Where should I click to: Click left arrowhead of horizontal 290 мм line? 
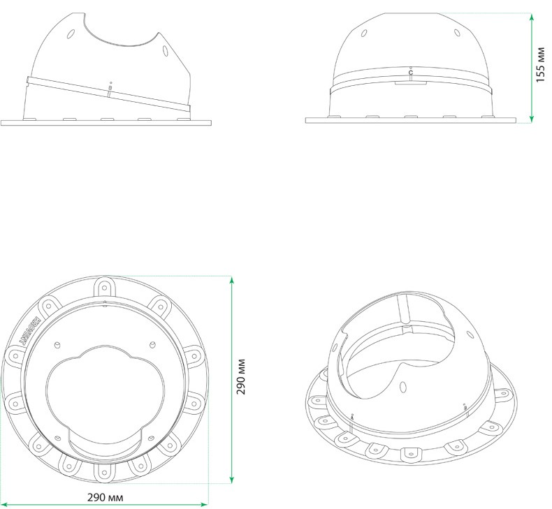tap(6, 503)
